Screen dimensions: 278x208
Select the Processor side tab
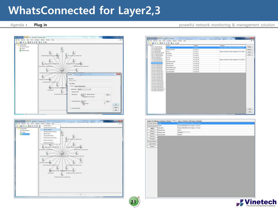[152, 139]
